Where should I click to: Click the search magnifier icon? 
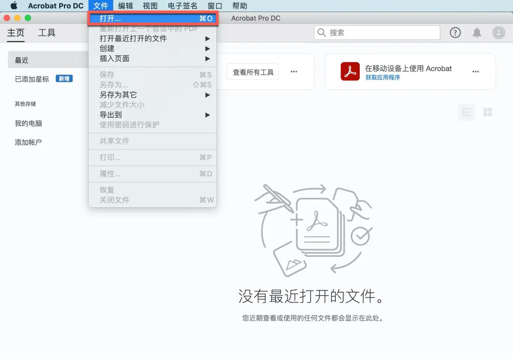pyautogui.click(x=321, y=33)
